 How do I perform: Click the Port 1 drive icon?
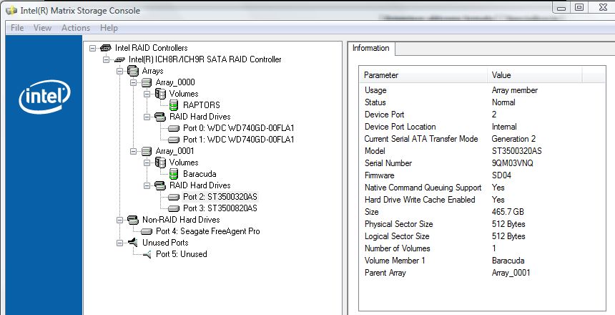pyautogui.click(x=174, y=140)
